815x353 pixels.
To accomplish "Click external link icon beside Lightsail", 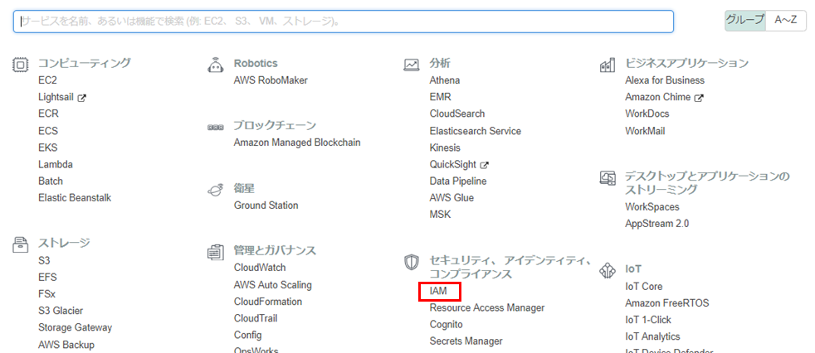I will (81, 97).
